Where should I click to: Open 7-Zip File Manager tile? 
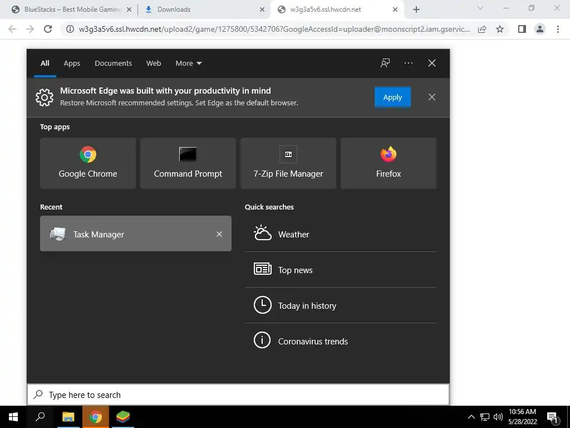(x=288, y=163)
